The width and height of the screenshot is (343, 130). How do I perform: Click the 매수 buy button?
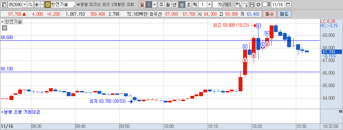click(270, 14)
